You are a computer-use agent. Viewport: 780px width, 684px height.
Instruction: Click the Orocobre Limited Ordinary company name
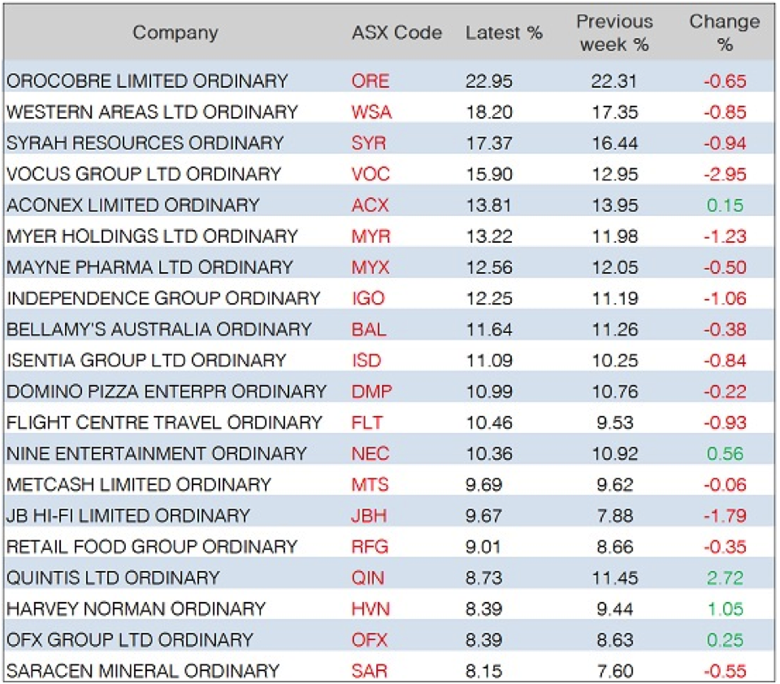[x=147, y=81]
